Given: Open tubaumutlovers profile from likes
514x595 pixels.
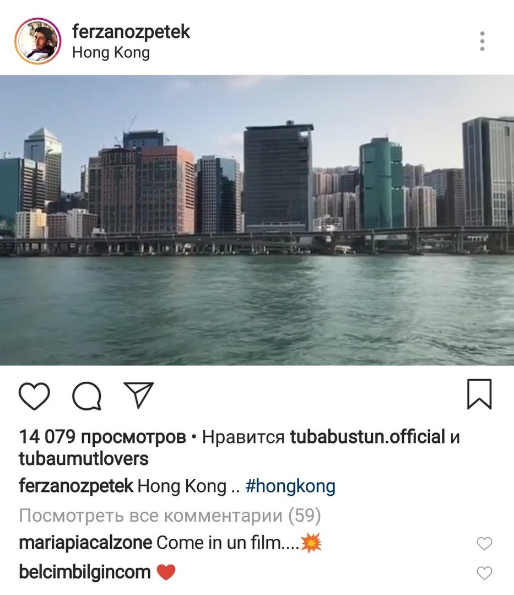Looking at the screenshot, I should pos(83,459).
